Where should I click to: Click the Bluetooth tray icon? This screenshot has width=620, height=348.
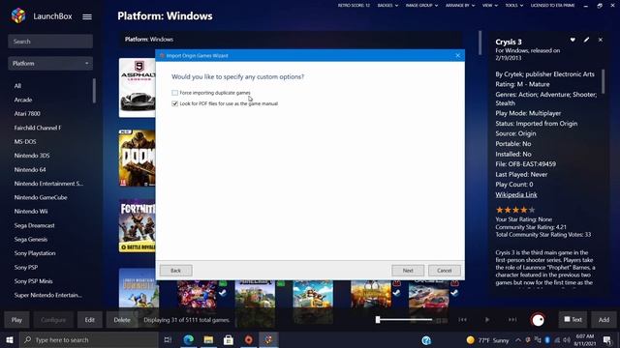(547, 340)
